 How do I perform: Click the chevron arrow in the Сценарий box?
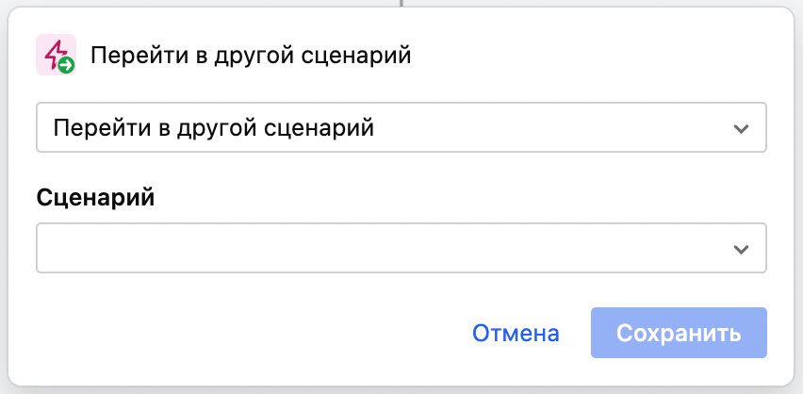741,249
